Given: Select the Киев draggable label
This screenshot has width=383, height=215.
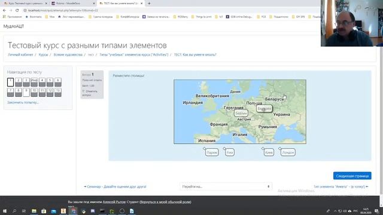Looking at the screenshot, I should point(269,152).
